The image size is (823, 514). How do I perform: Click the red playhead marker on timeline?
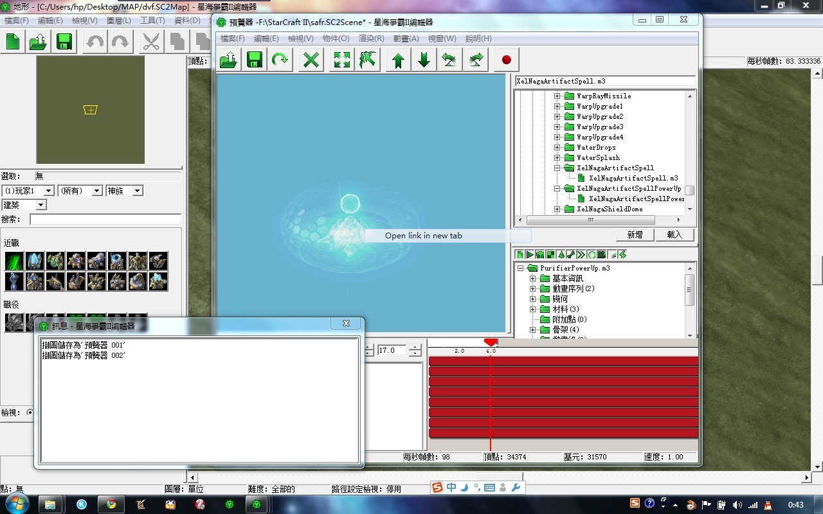tap(491, 342)
